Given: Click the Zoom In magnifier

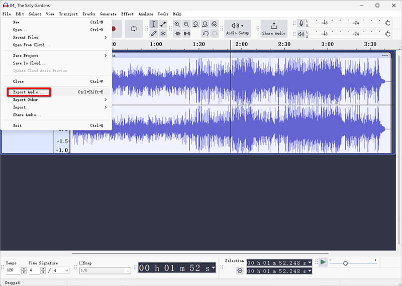Looking at the screenshot, I should point(177,24).
